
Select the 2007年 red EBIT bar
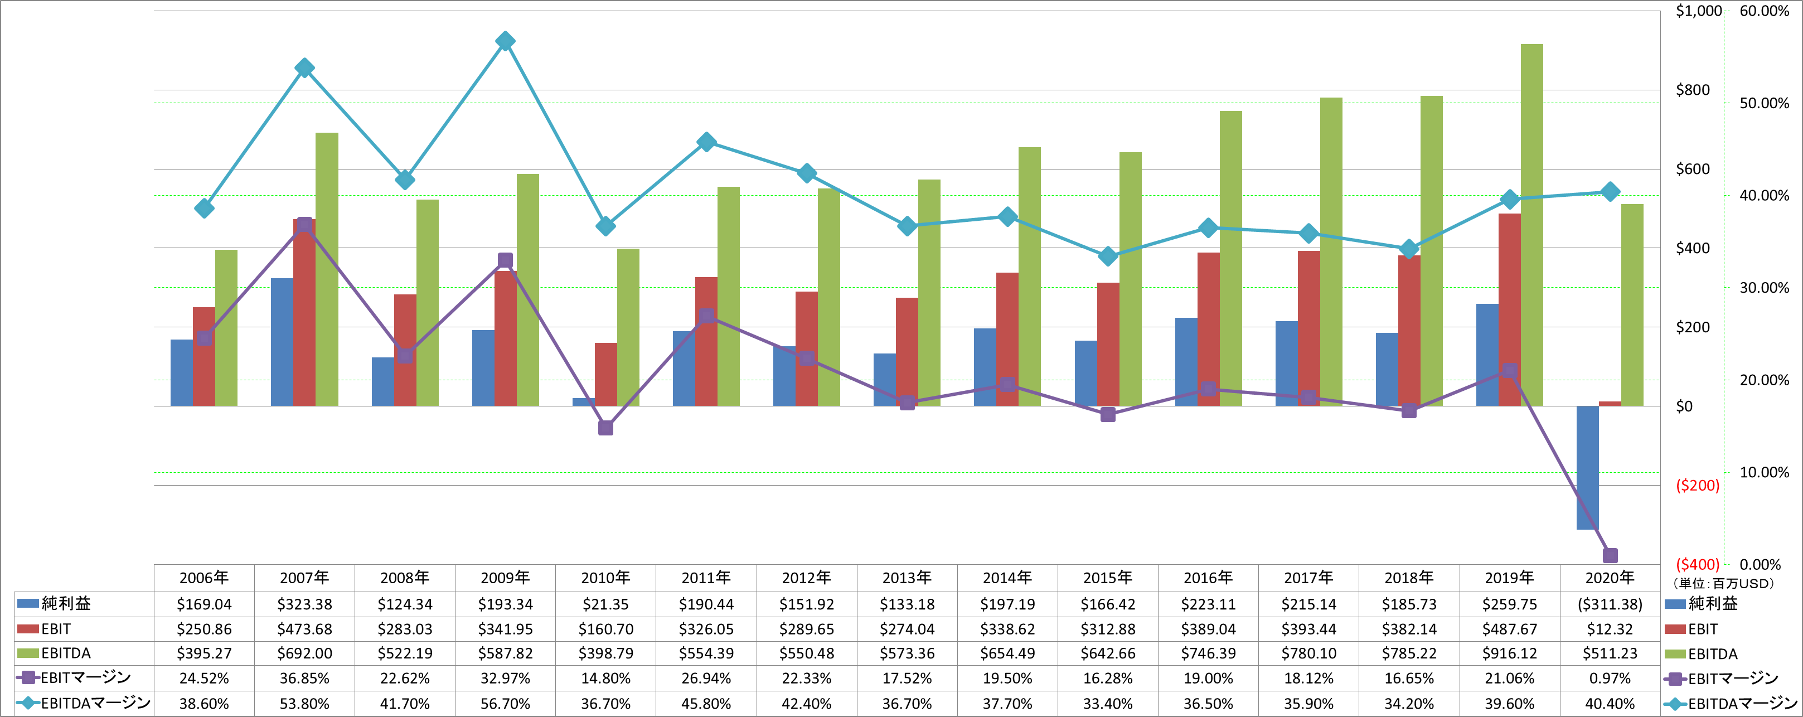click(x=304, y=312)
